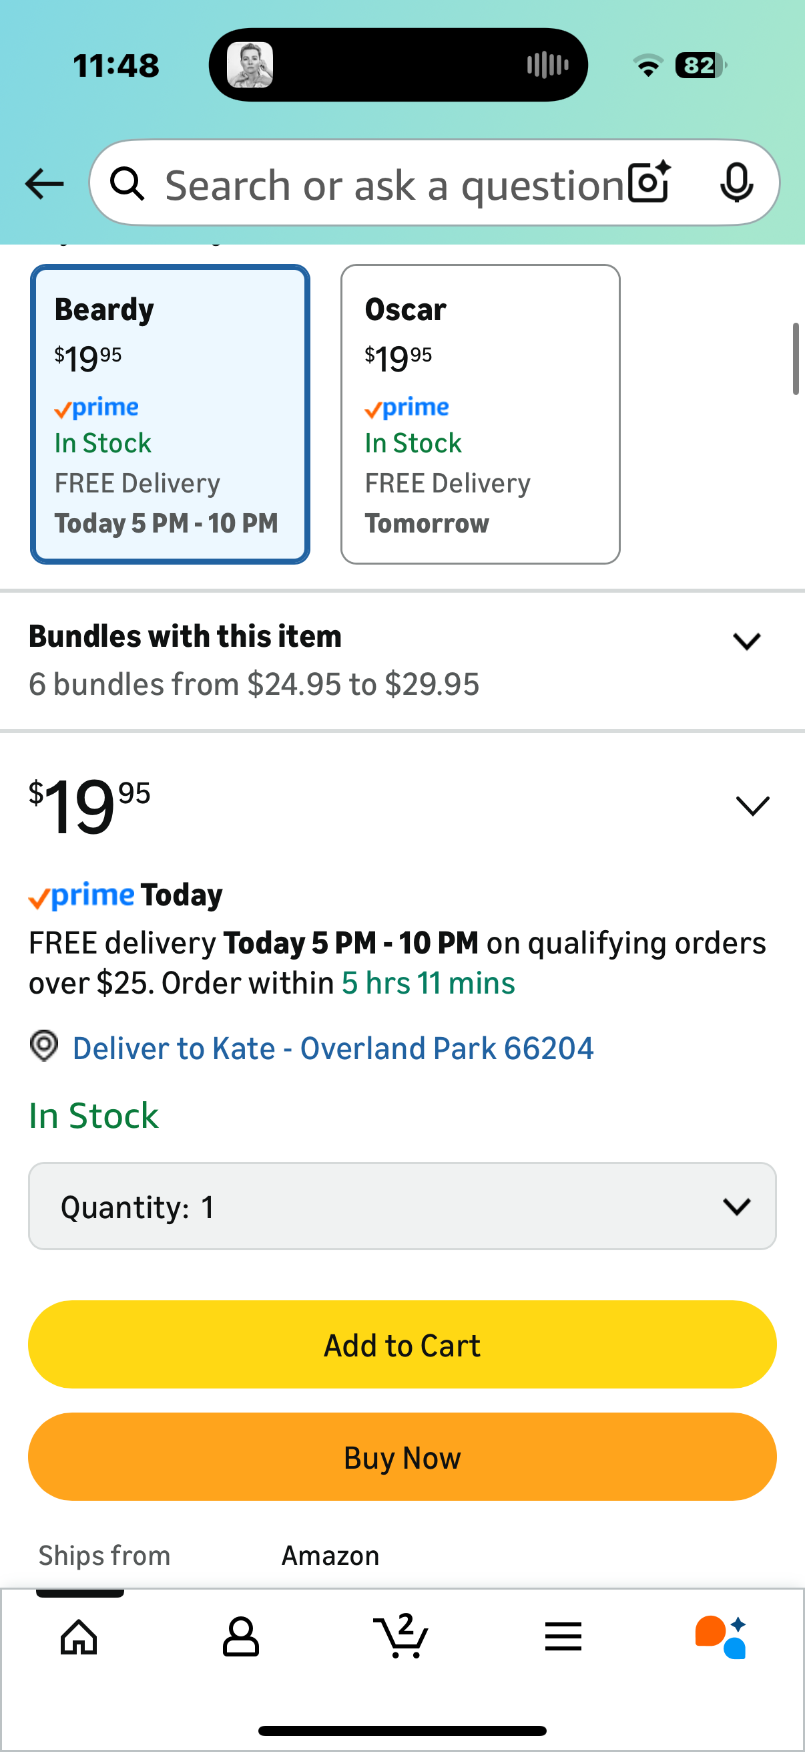Select the Oscar style option
Screen dimensions: 805x1752
click(x=481, y=414)
